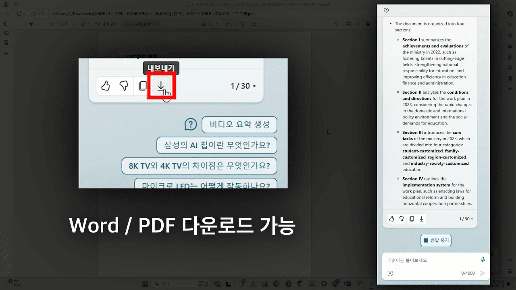516x290 pixels.
Task: Select the PDF eraser tool
Action: point(83,24)
